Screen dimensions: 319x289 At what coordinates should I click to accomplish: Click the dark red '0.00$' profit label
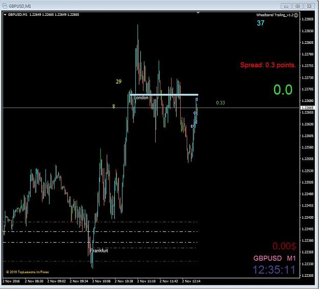pos(284,246)
